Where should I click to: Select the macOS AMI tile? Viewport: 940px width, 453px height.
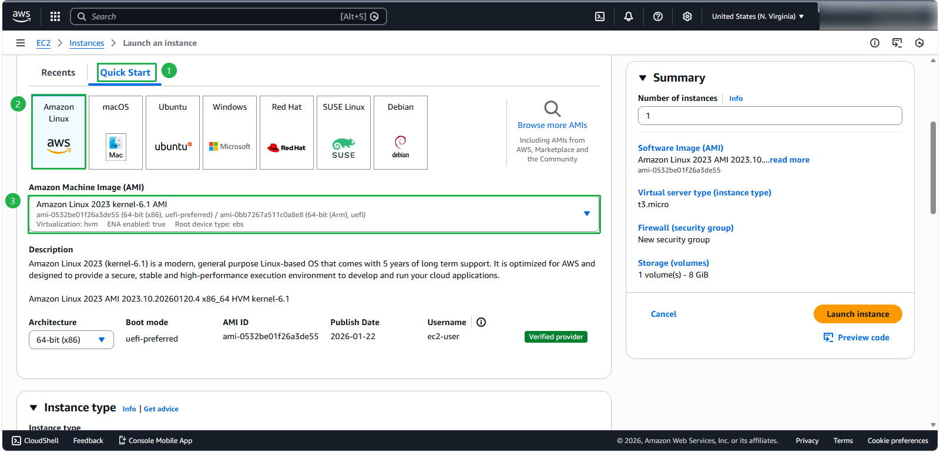116,133
